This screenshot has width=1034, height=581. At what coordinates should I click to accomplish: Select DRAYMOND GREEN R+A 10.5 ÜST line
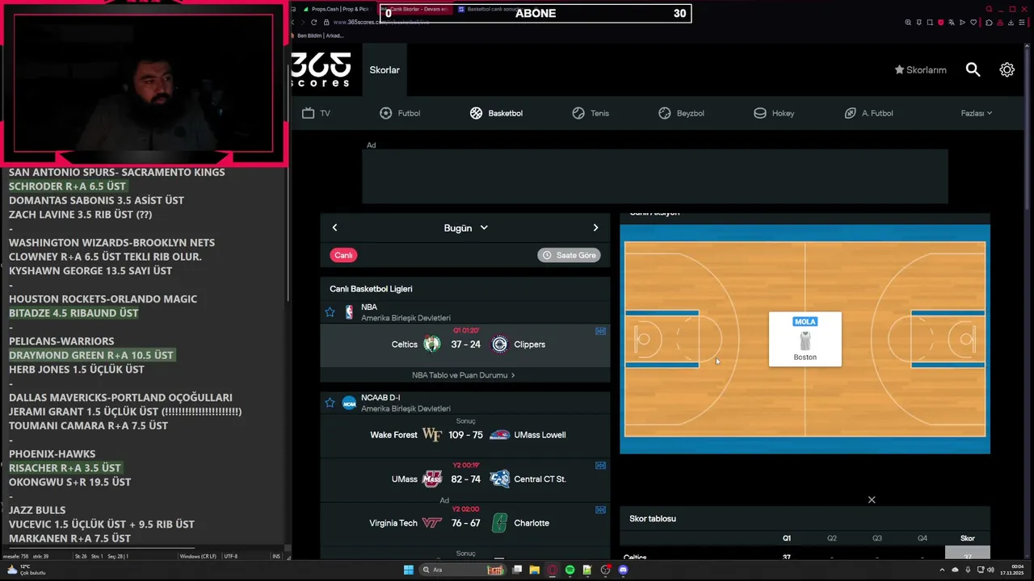tap(91, 355)
